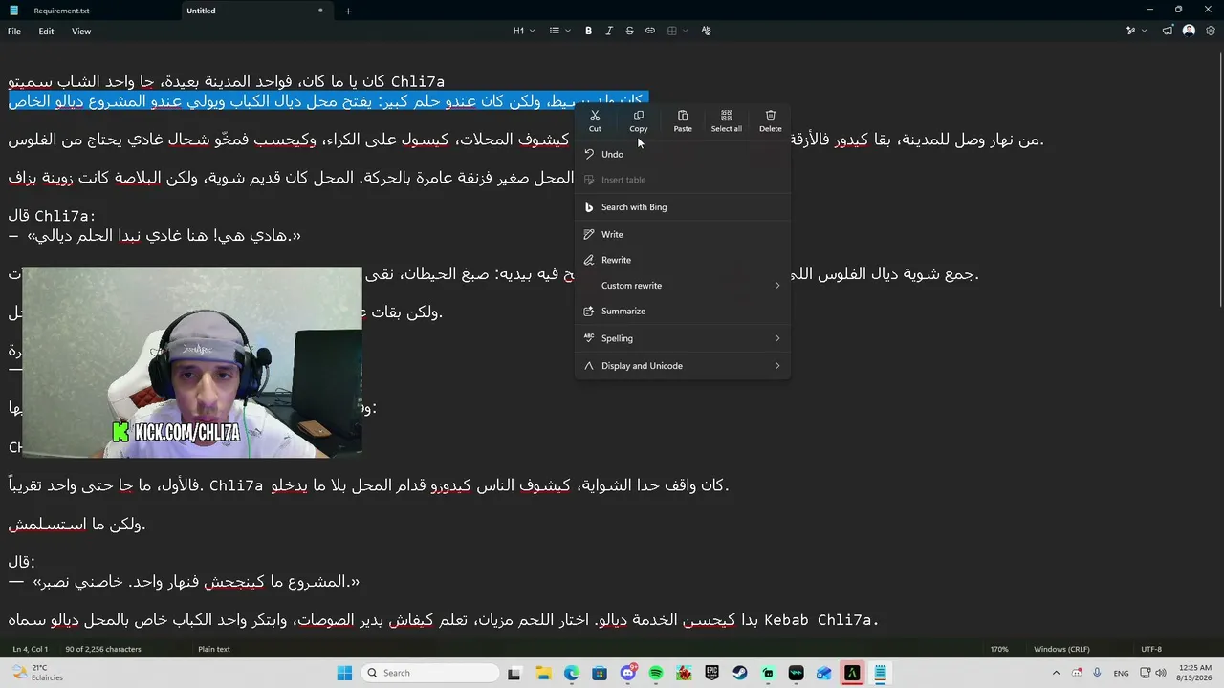1224x688 pixels.
Task: Open Microsoft Store from the taskbar
Action: pos(600,673)
